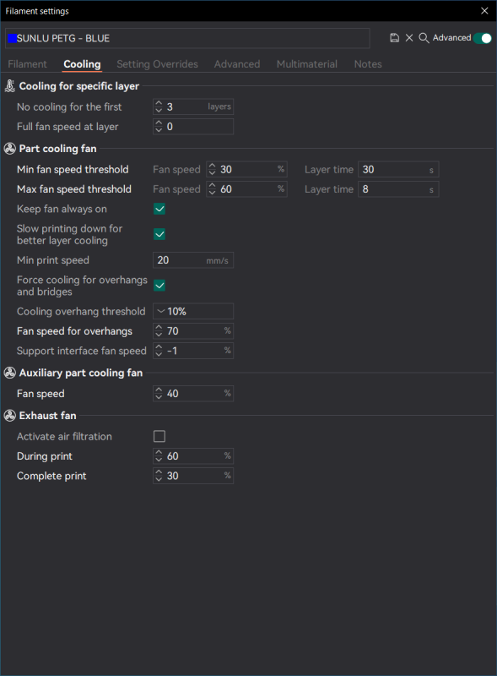This screenshot has width=497, height=676.
Task: Open the settings search magnifier icon
Action: [x=424, y=38]
